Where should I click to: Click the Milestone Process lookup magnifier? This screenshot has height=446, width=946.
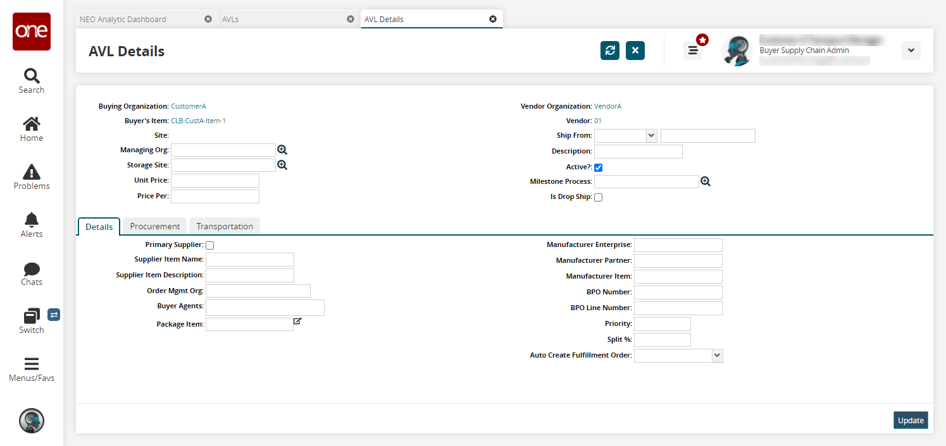[706, 181]
